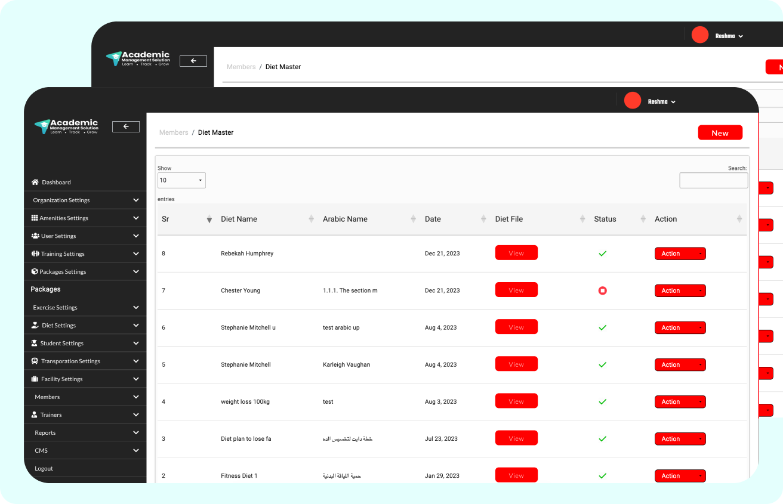Click the Facility Settings building icon
Viewport: 783px width, 504px height.
[x=35, y=379]
